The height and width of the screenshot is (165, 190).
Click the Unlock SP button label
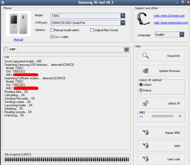[x=174, y=103]
